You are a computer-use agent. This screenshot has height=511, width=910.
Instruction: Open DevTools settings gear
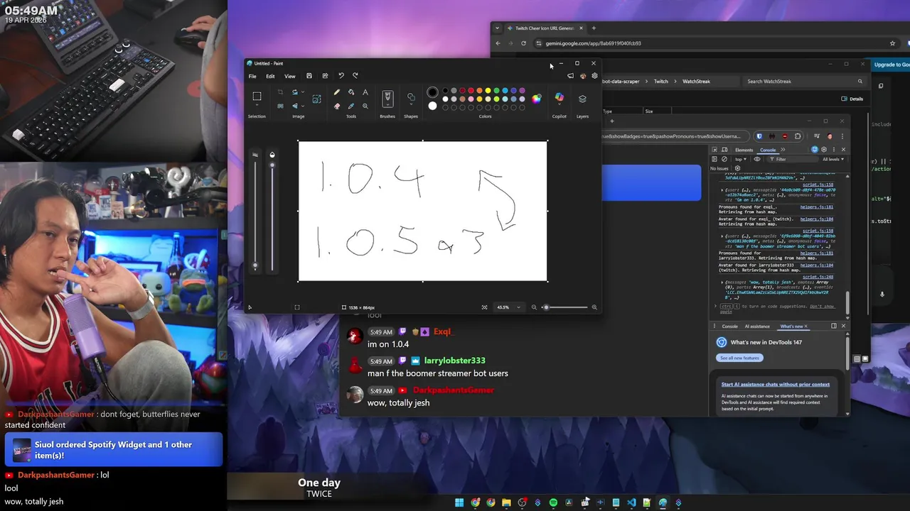tap(824, 150)
